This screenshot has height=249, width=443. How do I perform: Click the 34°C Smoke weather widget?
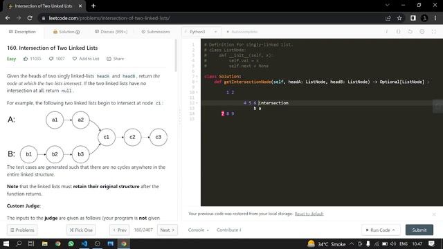coord(327,243)
